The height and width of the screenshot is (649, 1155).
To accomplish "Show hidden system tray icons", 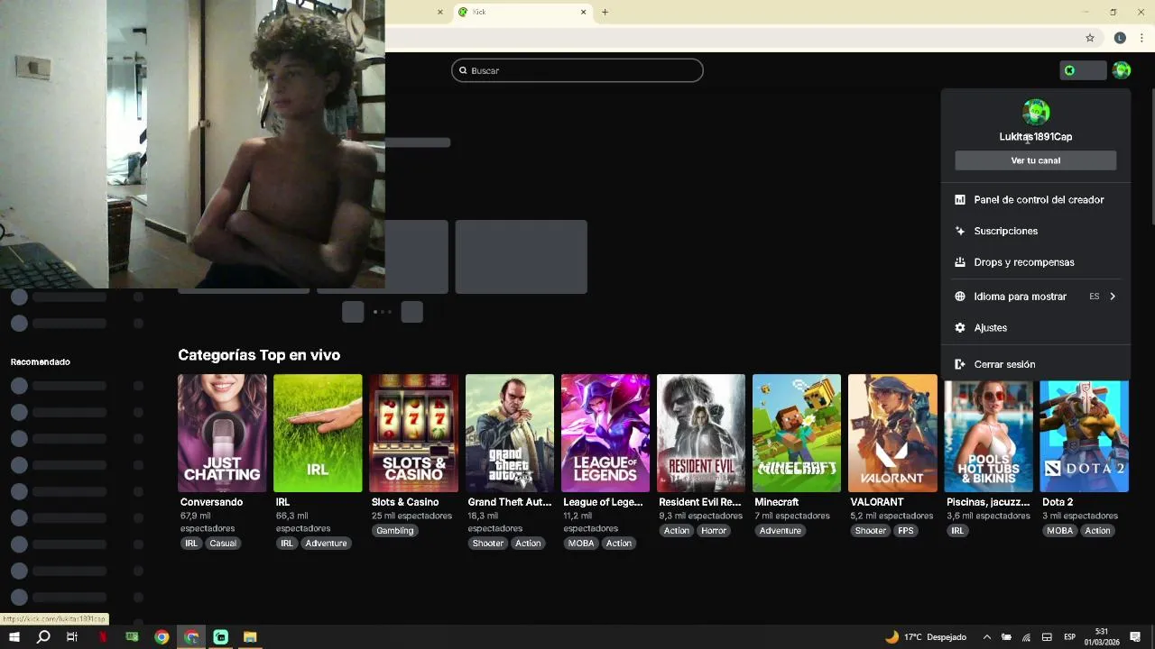I will 986,637.
